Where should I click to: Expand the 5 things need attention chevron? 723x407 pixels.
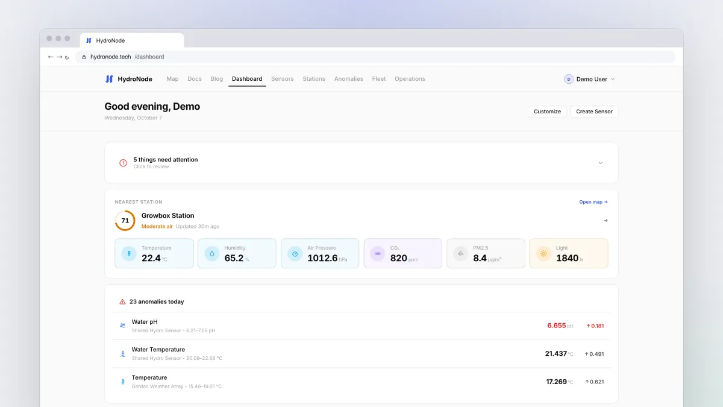click(x=600, y=163)
